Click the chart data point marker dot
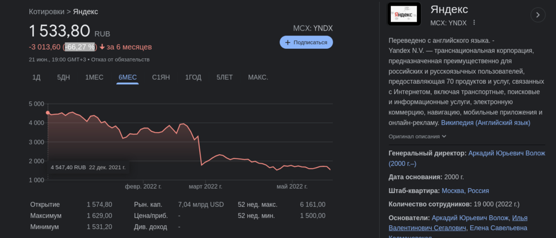Image resolution: width=556 pixels, height=238 pixels. [x=48, y=113]
